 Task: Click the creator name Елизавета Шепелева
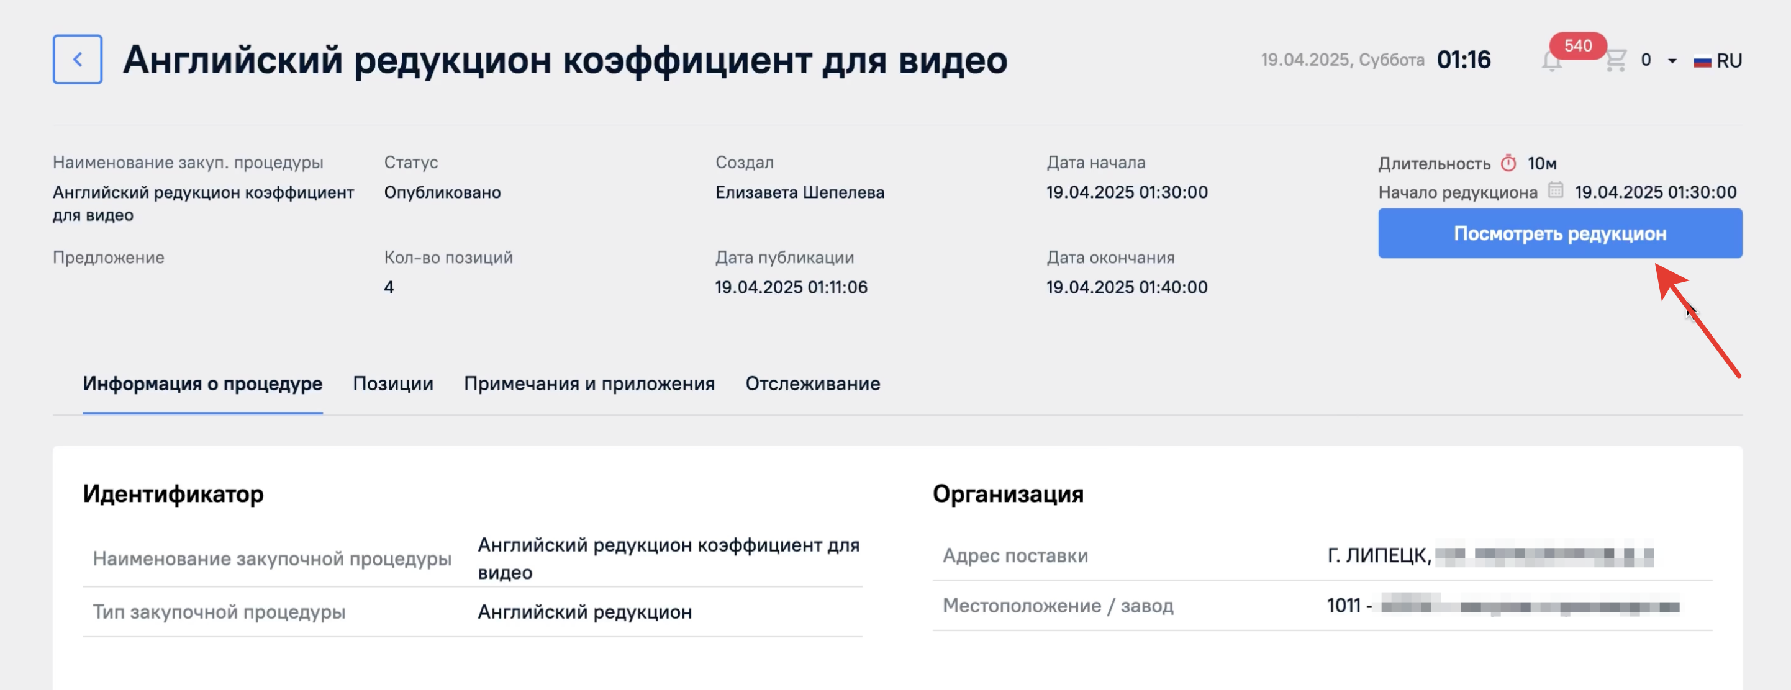(800, 192)
